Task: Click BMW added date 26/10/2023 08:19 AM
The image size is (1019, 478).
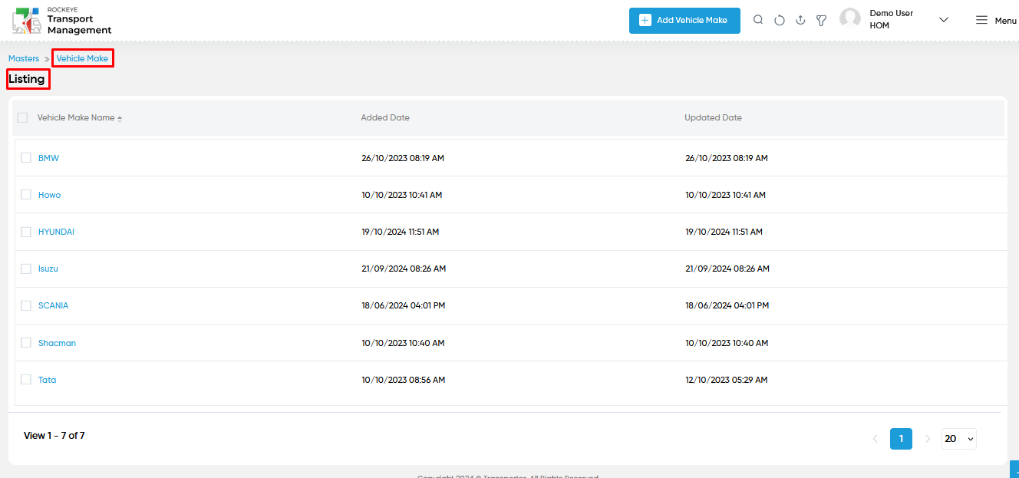Action: click(403, 158)
